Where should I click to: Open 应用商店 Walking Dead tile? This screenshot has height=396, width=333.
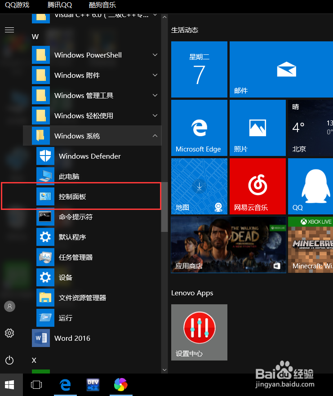click(228, 245)
